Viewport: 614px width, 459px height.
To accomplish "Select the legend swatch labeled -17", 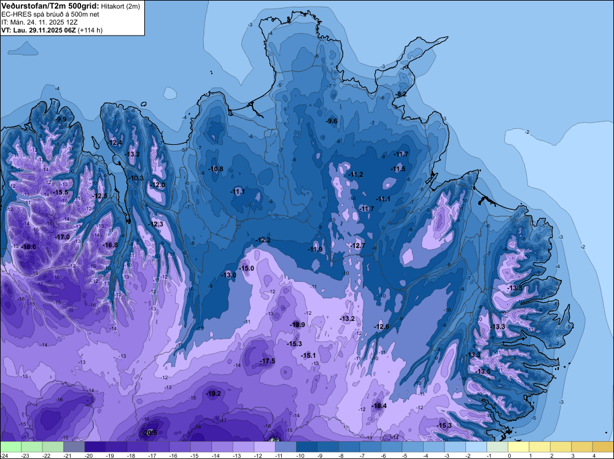I will coord(159,447).
